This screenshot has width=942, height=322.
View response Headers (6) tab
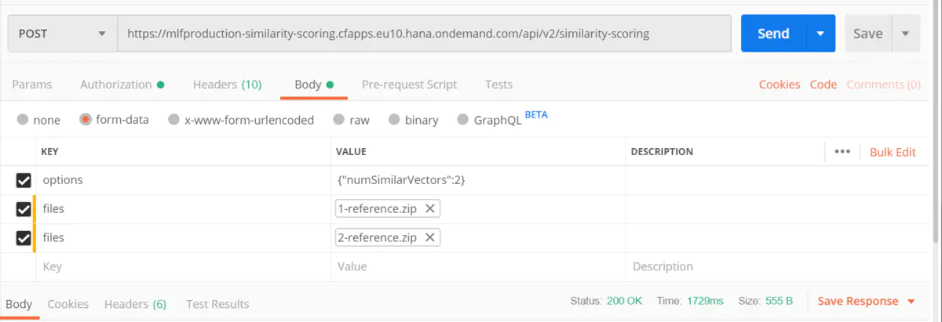coord(135,304)
